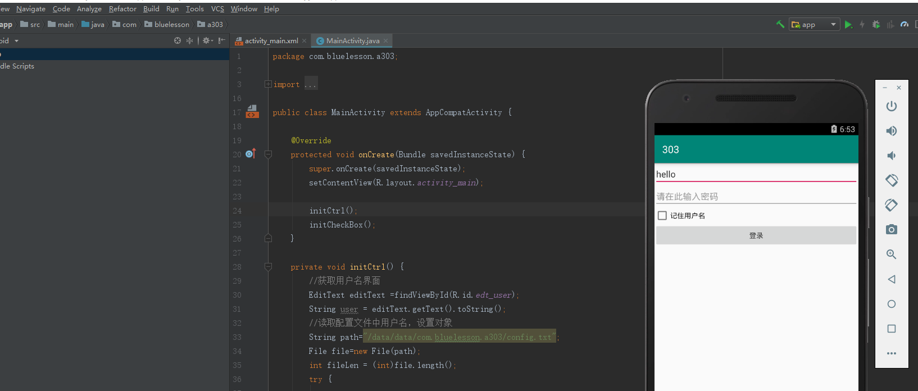Open the Code menu
The image size is (918, 391).
click(61, 9)
